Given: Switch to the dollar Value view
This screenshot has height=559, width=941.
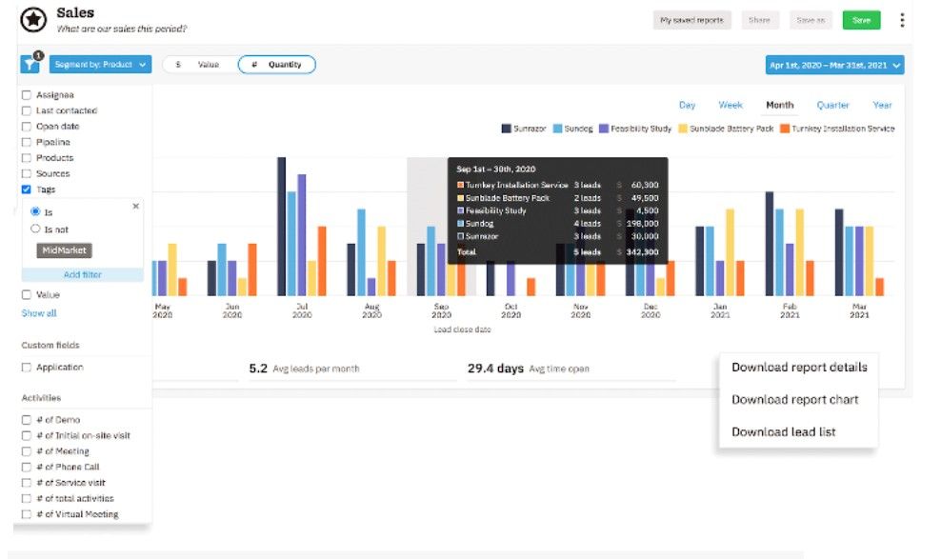Looking at the screenshot, I should point(198,65).
